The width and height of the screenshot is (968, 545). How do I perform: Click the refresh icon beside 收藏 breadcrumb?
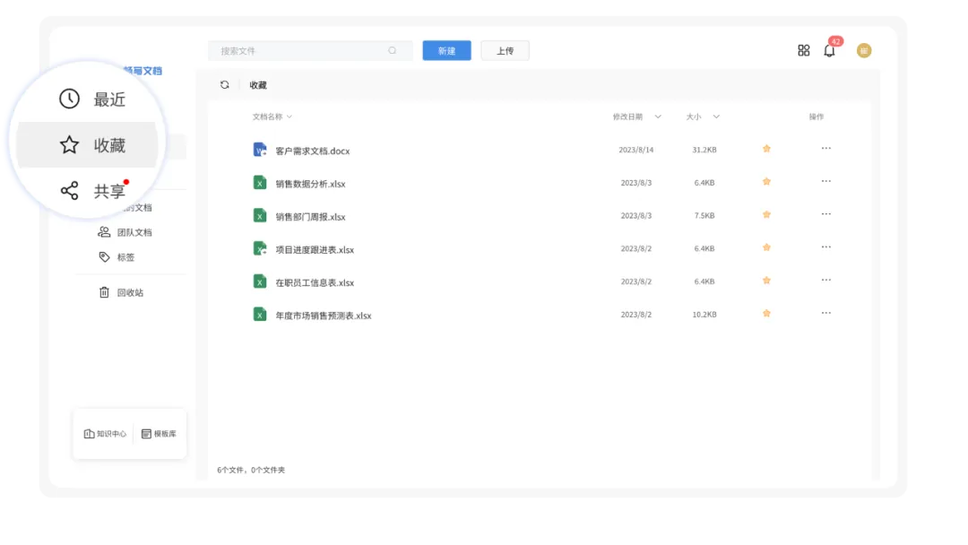point(225,85)
